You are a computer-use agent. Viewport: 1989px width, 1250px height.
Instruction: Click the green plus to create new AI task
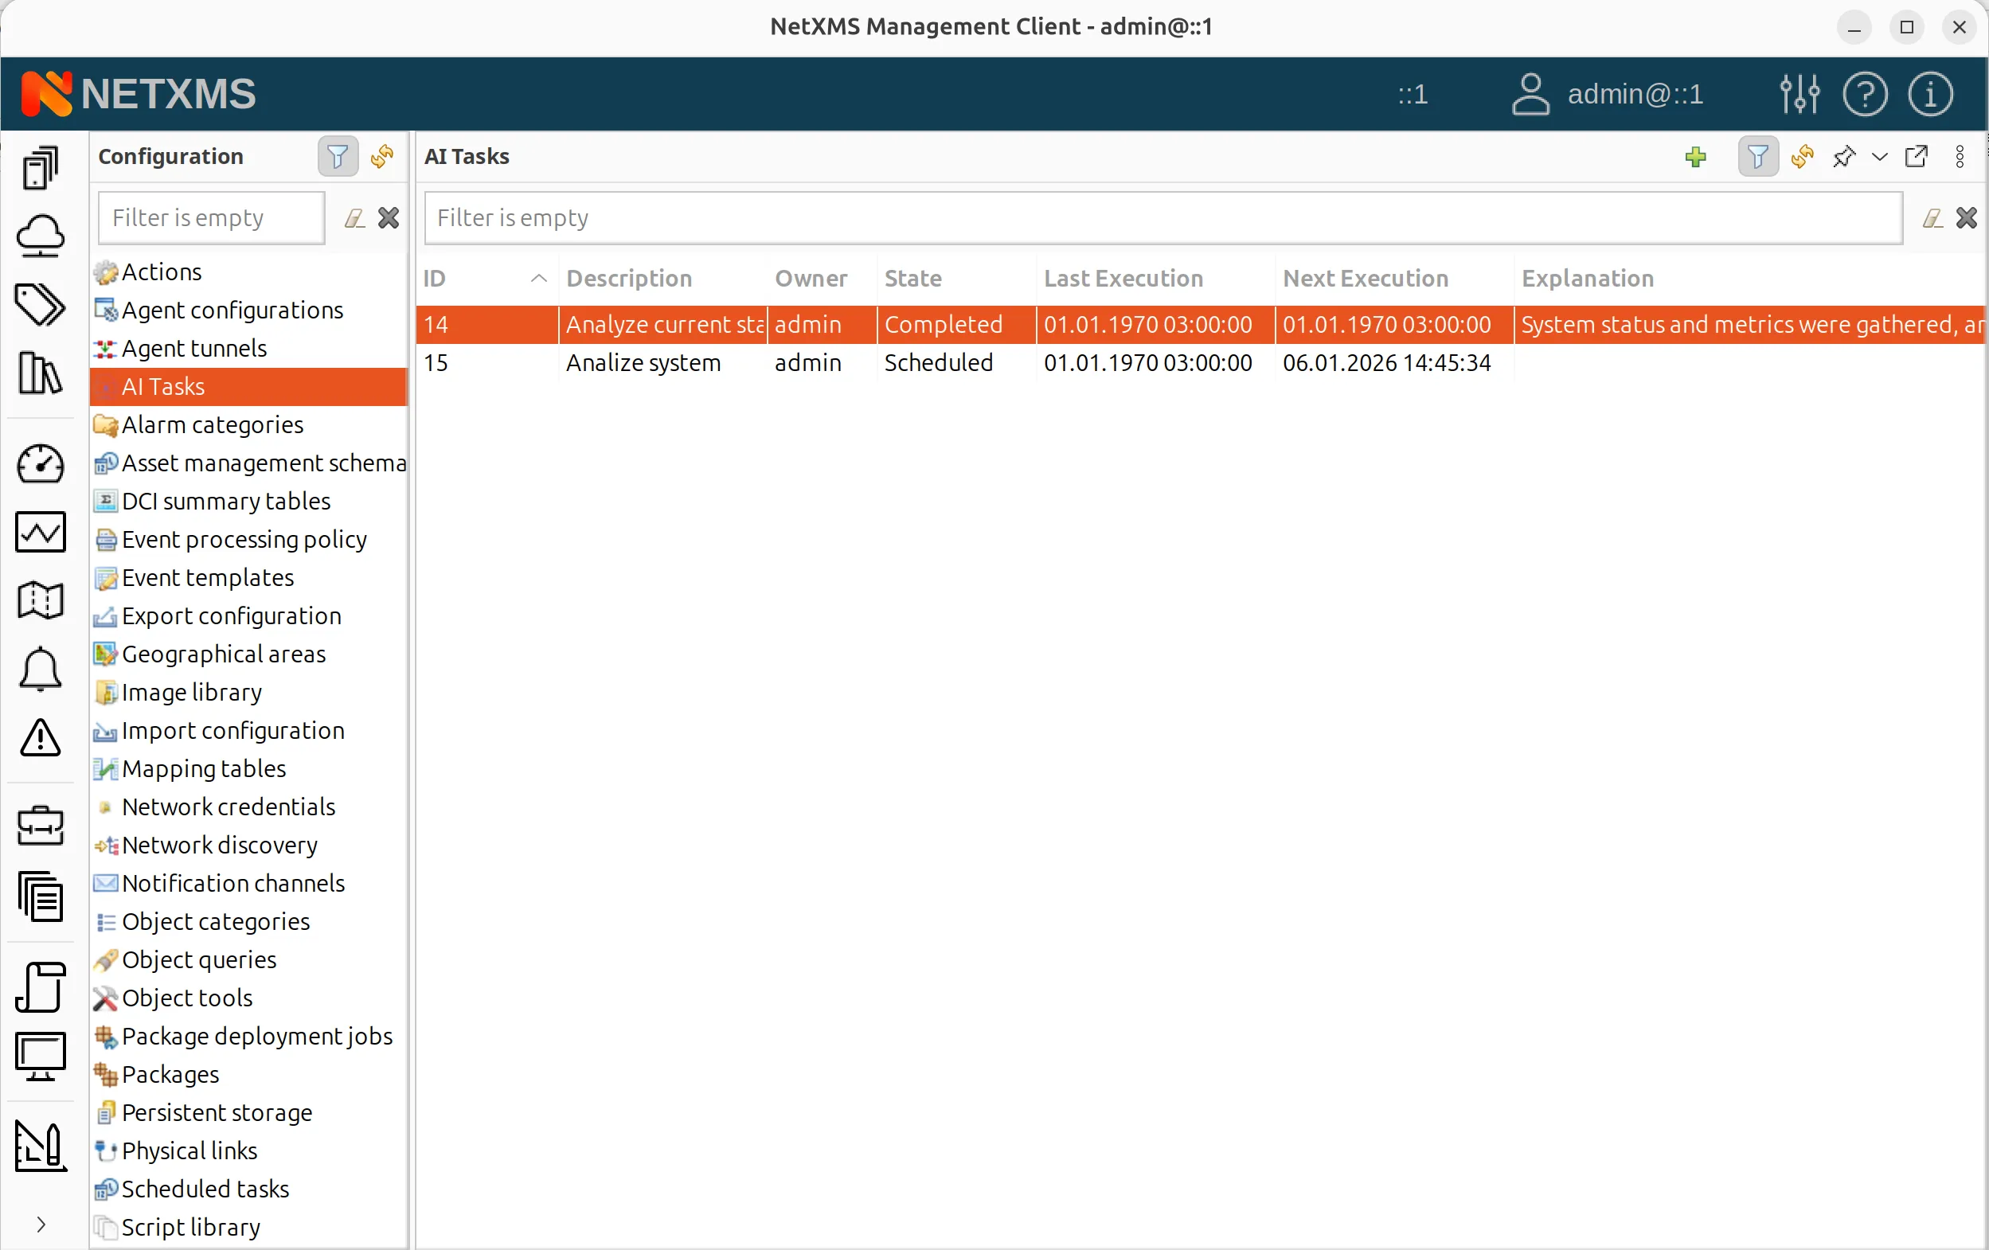pos(1698,157)
